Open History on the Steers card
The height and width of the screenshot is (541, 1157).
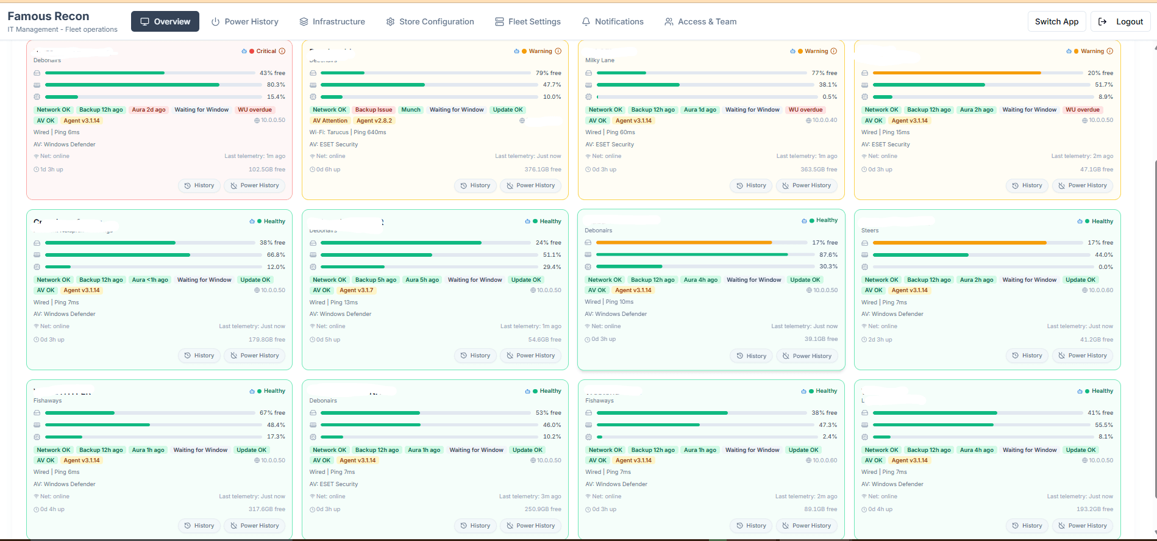coord(1027,356)
